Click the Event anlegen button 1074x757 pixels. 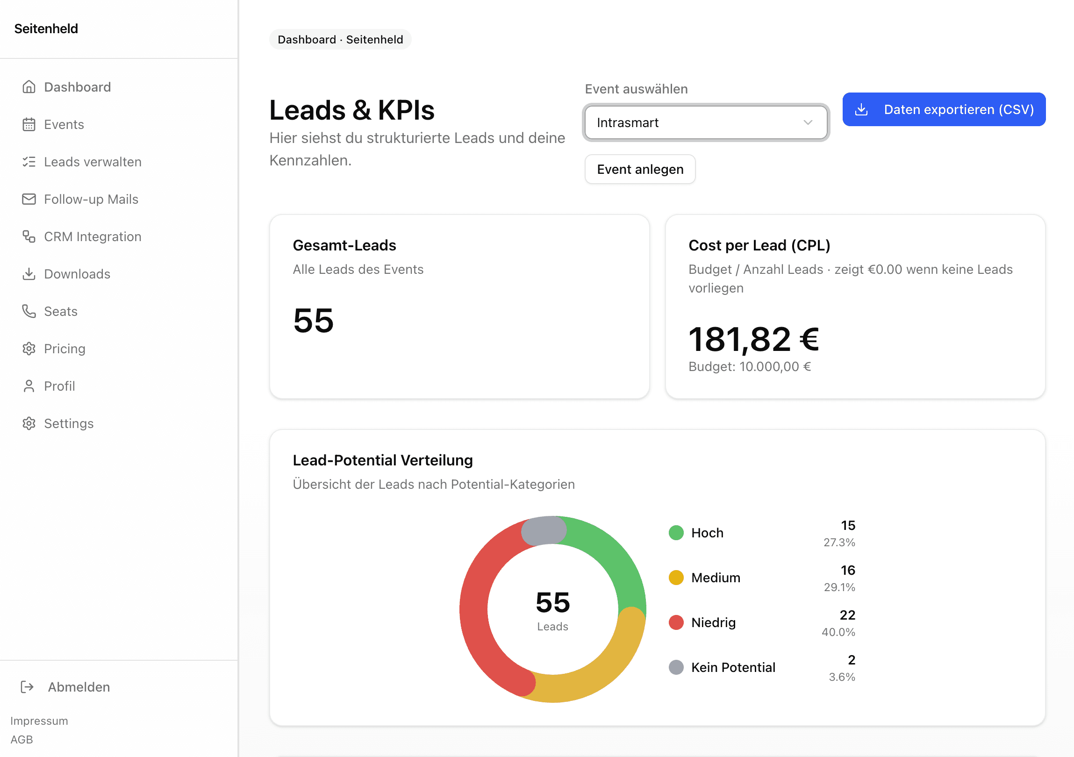pos(639,169)
